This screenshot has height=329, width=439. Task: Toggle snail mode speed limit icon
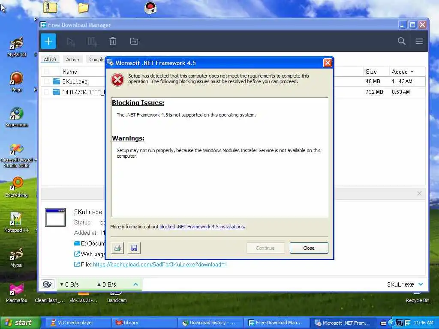point(47,284)
